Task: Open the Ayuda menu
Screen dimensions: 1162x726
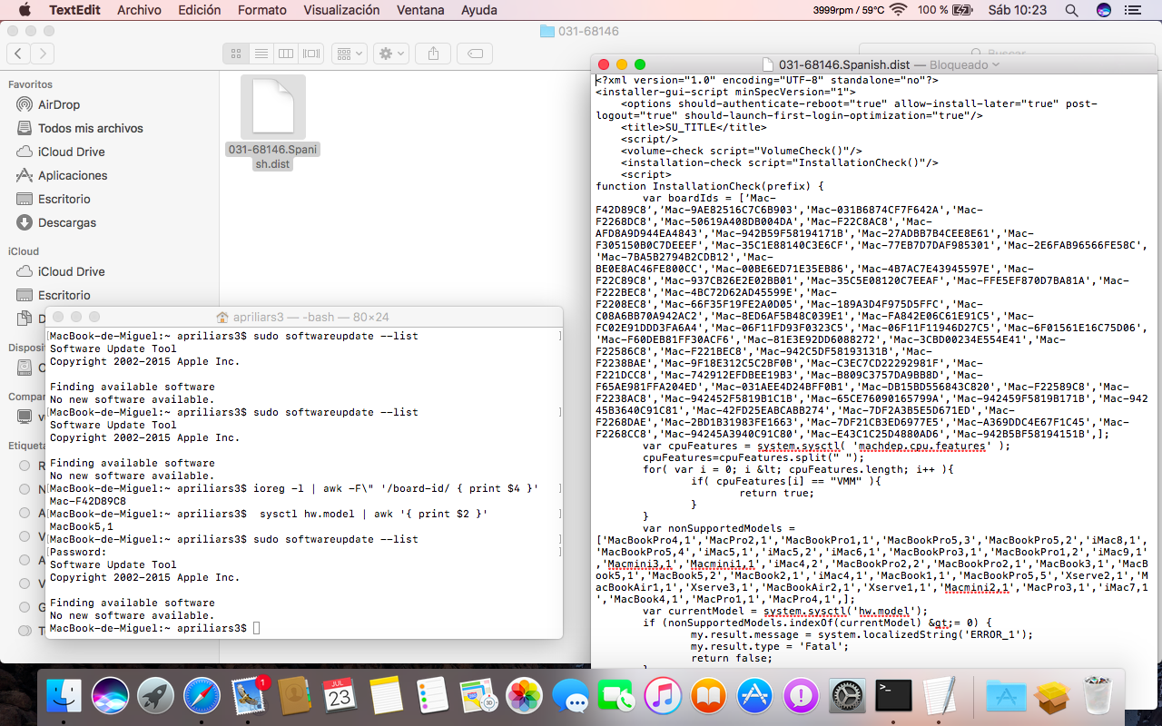Action: point(479,10)
